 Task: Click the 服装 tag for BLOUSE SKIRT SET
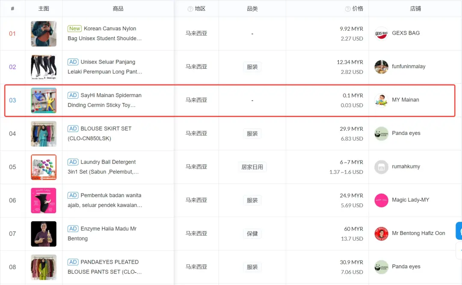pyautogui.click(x=252, y=134)
